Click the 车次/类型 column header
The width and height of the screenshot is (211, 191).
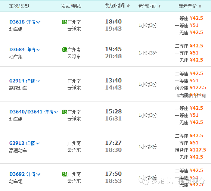point(19,6)
